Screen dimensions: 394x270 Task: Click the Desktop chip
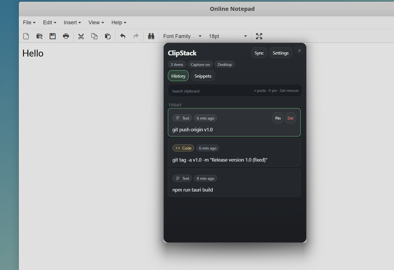[225, 65]
